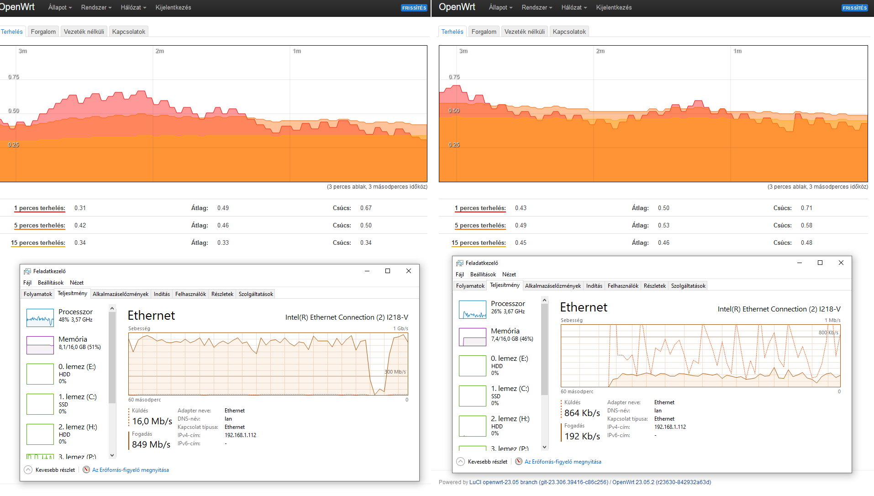This screenshot has height=496, width=874.
Task: Switch to Alkalmazáselőzmények tab, left Task Manager
Action: click(121, 294)
